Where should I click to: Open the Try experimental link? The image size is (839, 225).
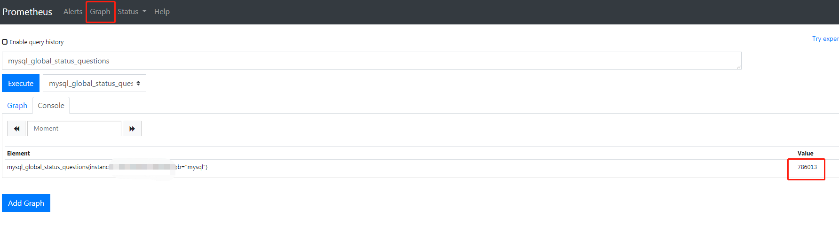coord(825,39)
